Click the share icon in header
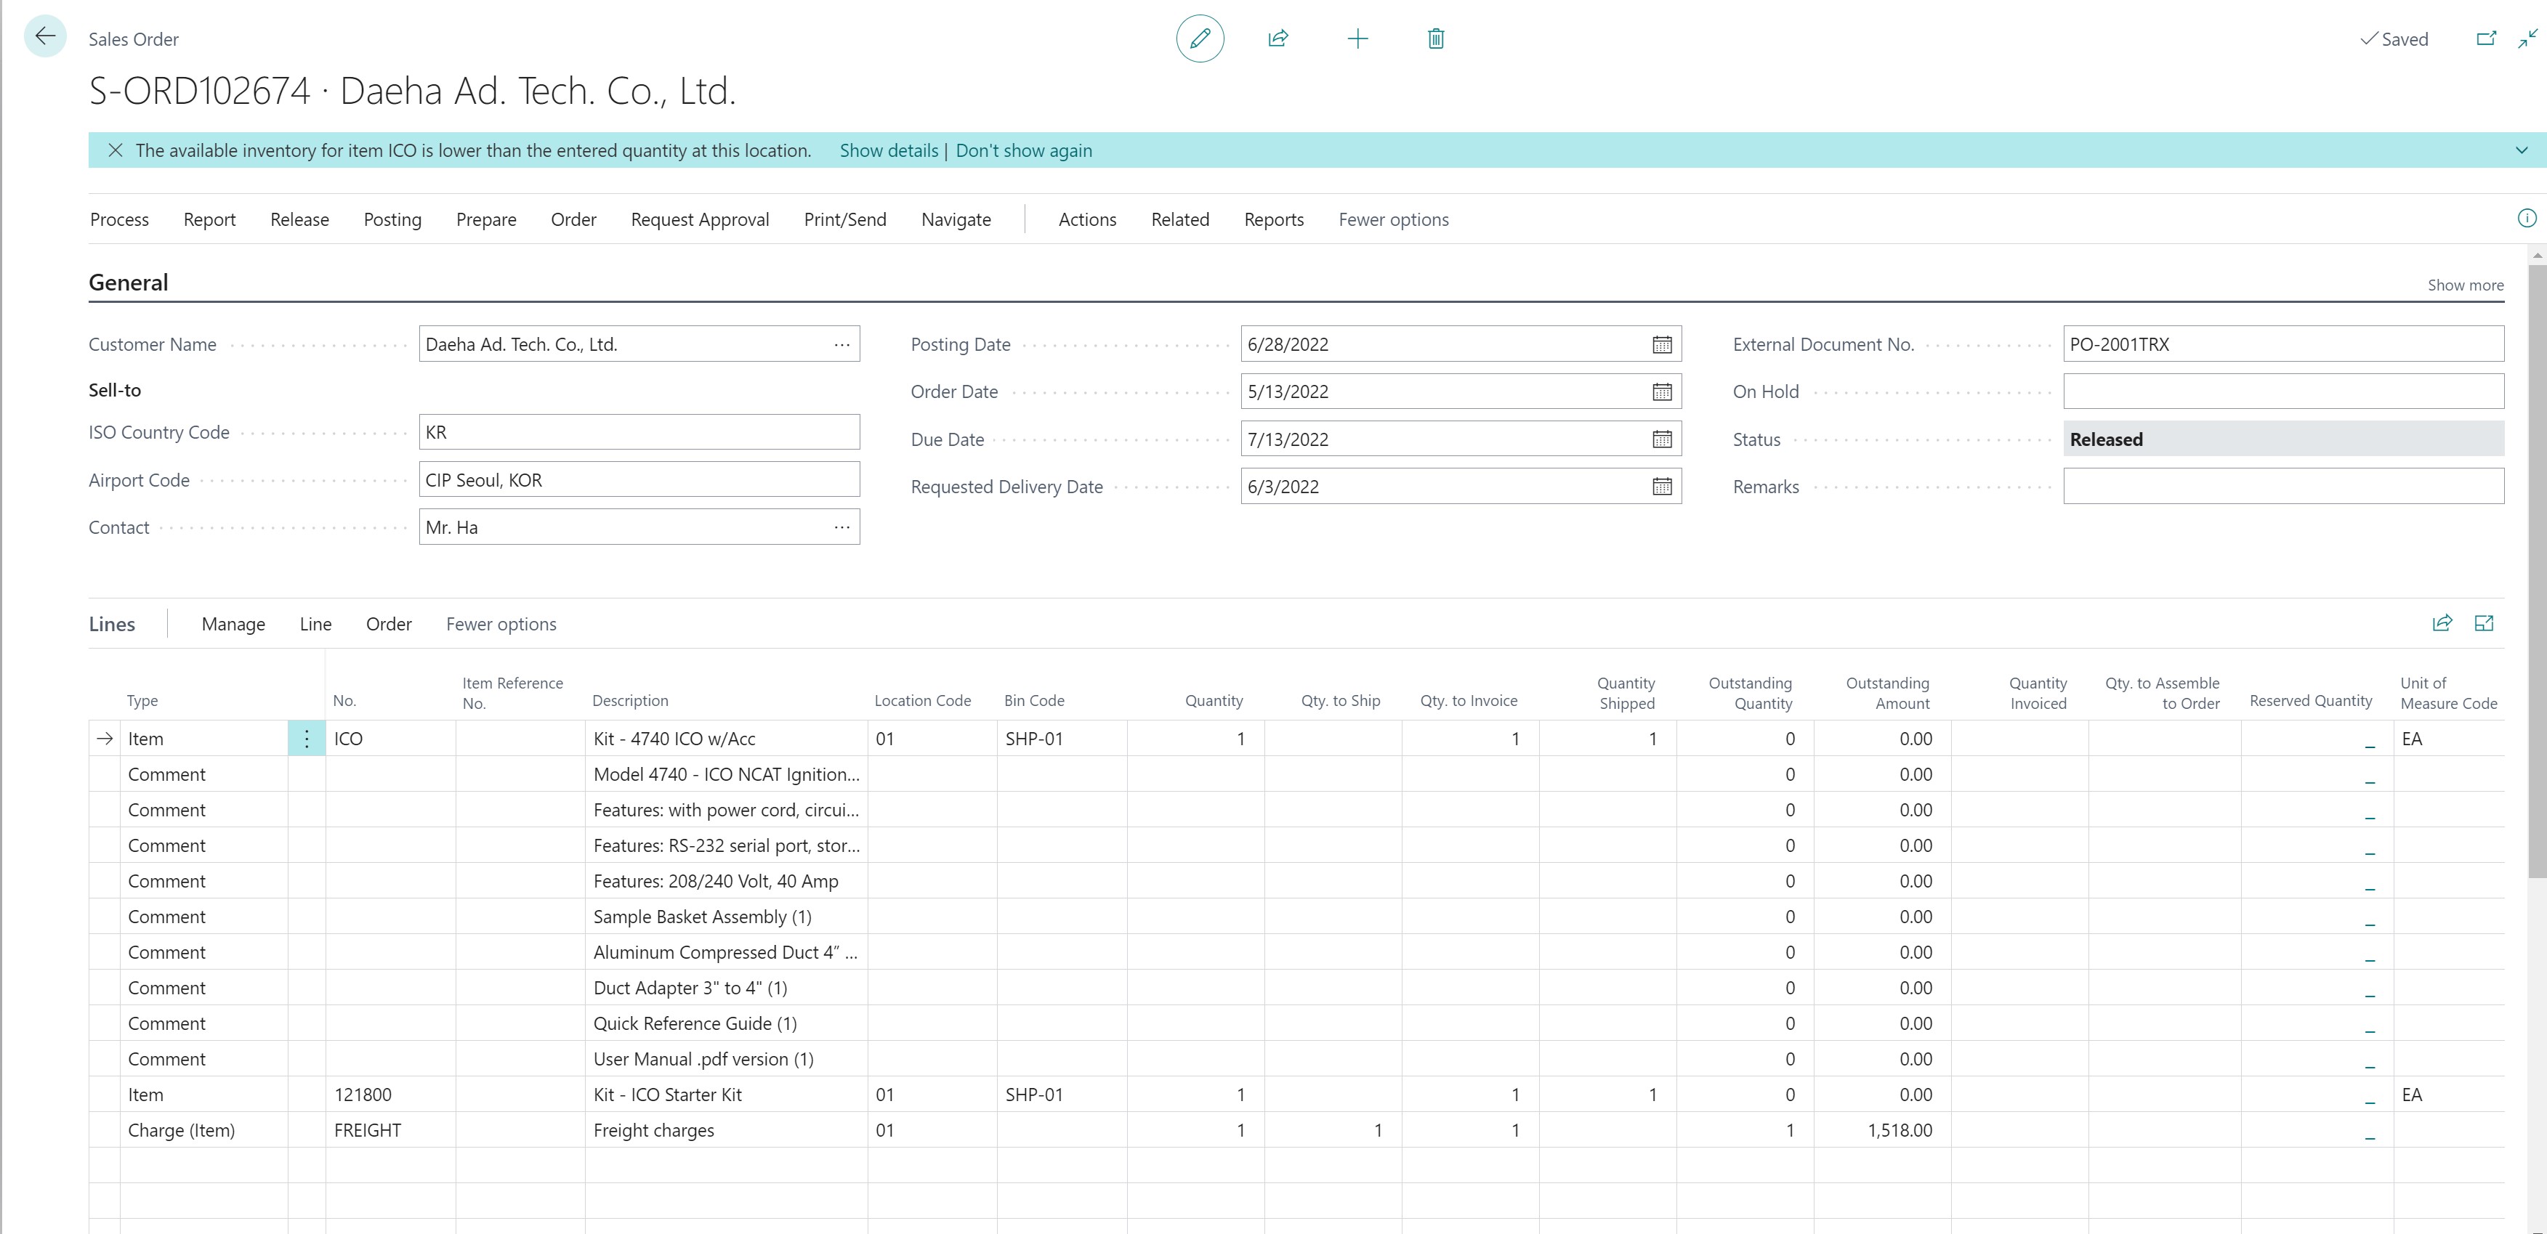Viewport: 2547px width, 1234px height. [1277, 38]
